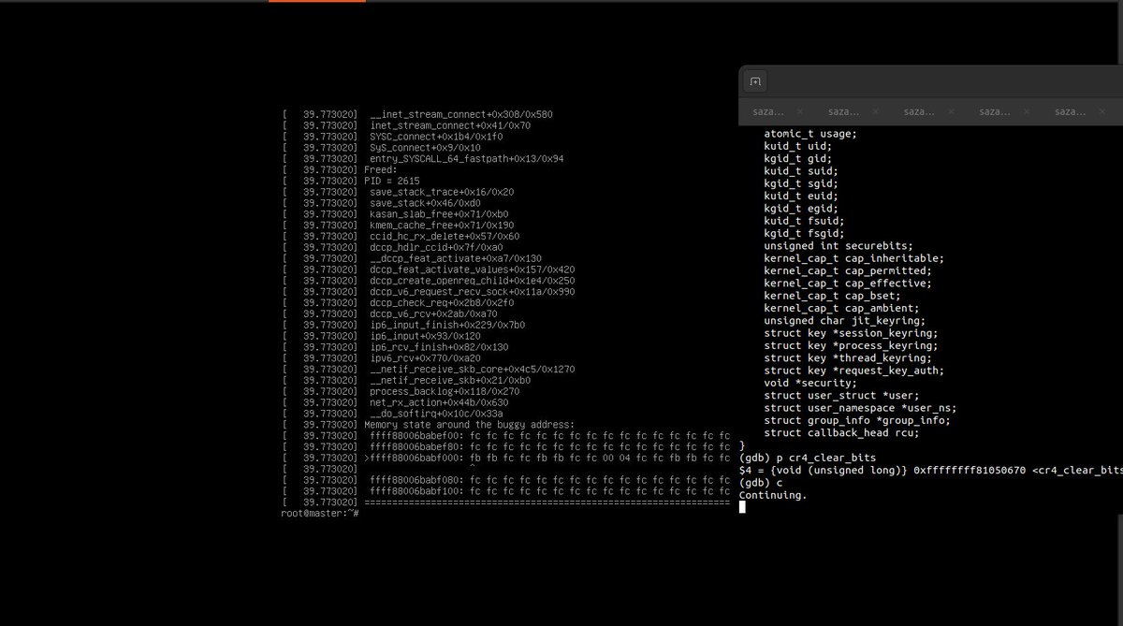This screenshot has width=1123, height=626.
Task: Switch to the fifth saza terminal tab
Action: [1070, 111]
